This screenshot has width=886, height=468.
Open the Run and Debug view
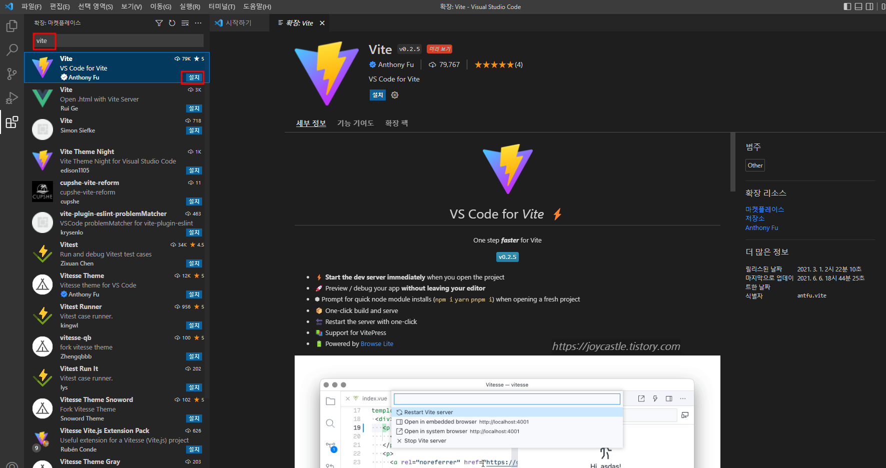[x=12, y=98]
